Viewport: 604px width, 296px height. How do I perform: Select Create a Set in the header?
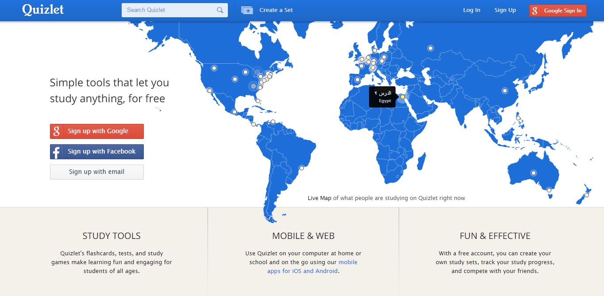(x=276, y=10)
